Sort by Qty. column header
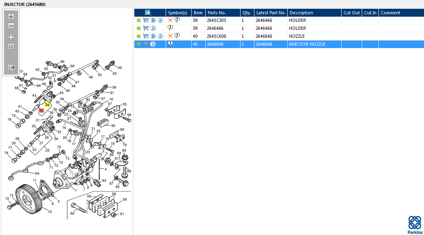The width and height of the screenshot is (424, 235). (247, 13)
